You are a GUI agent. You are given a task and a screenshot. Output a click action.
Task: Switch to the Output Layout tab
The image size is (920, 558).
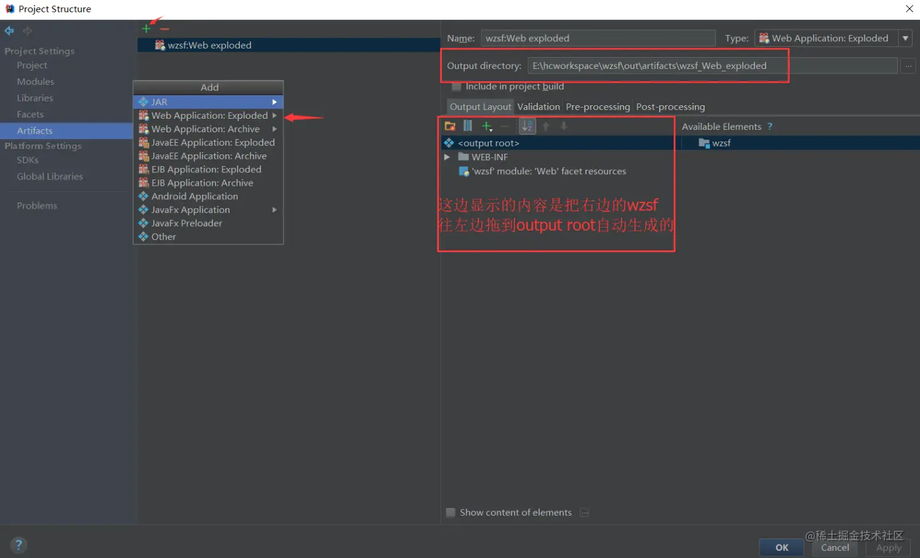[x=481, y=106]
